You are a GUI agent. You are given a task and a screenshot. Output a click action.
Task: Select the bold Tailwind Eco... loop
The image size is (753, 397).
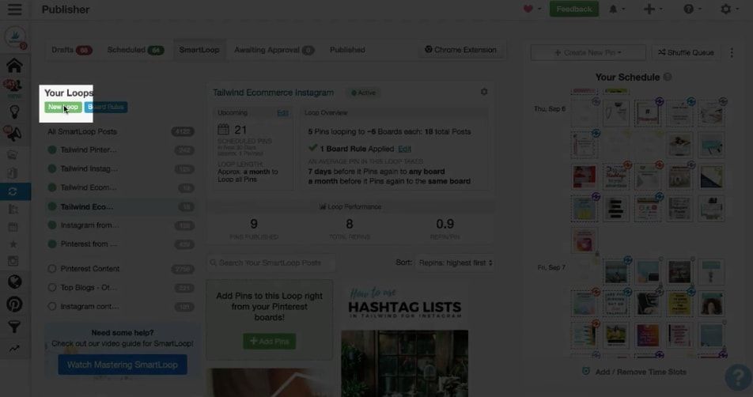coord(120,206)
